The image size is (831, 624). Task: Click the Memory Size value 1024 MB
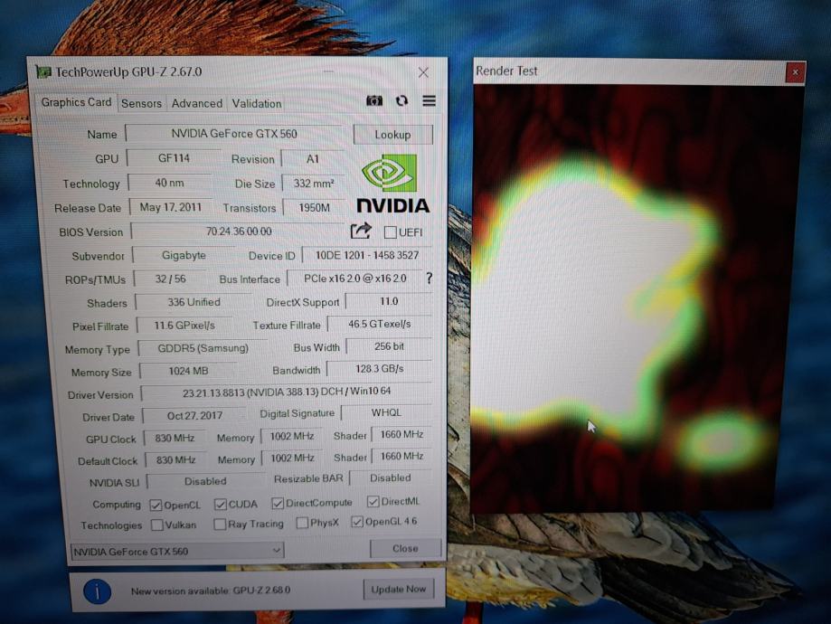click(188, 371)
